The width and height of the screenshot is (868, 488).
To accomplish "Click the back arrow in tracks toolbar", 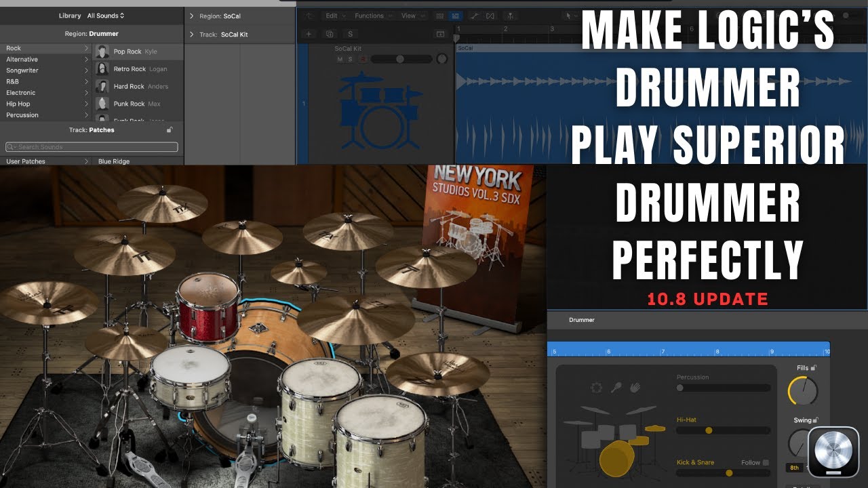I will (309, 16).
